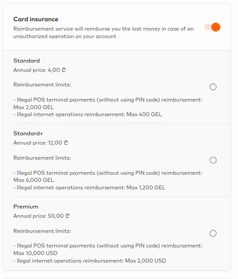Click the Max 2,000 USD internet limit line
Viewport: 238px width, 279px height.
[x=90, y=261]
